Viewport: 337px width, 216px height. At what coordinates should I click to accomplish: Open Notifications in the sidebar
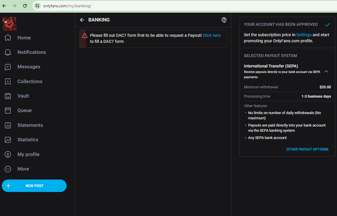(x=32, y=52)
